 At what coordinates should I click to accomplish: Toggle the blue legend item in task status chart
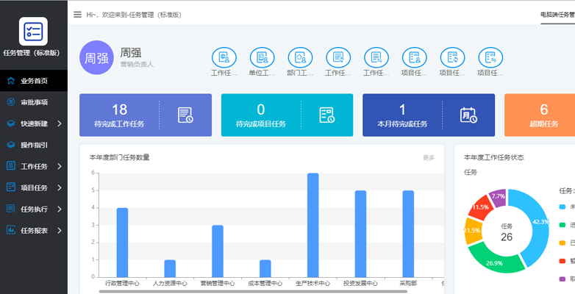tap(563, 207)
